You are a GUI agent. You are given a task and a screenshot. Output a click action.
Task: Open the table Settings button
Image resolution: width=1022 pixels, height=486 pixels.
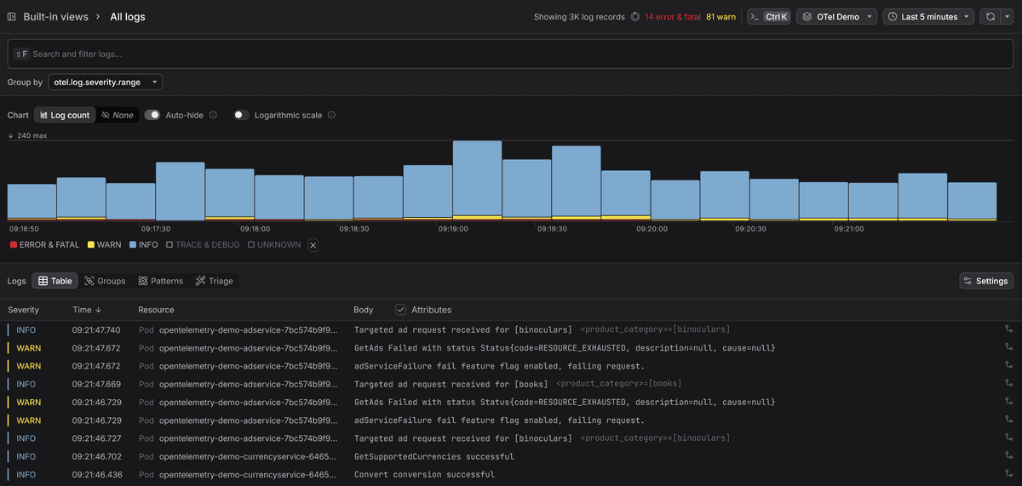tap(986, 281)
